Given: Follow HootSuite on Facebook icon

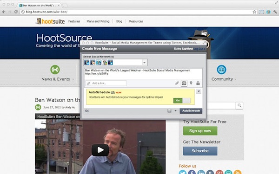Looking at the screenshot, I should pos(192,172).
